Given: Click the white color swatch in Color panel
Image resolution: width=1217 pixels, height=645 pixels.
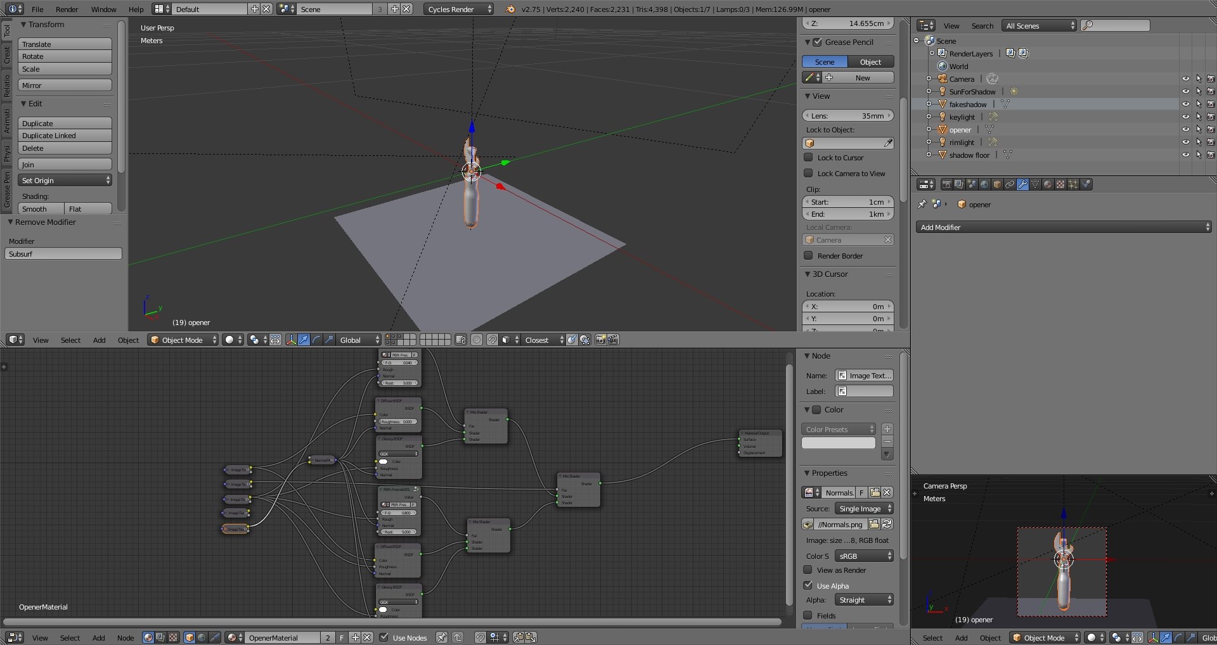Looking at the screenshot, I should (x=839, y=443).
